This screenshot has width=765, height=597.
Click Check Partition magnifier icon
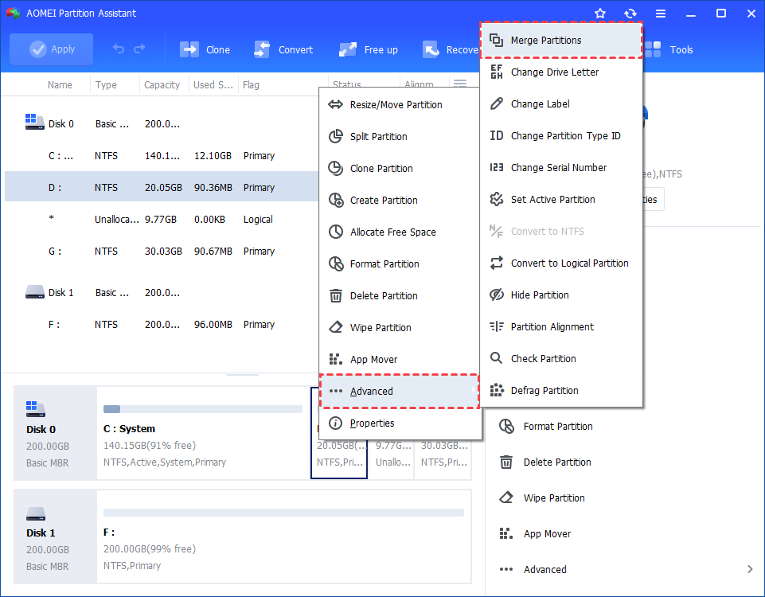pos(496,358)
